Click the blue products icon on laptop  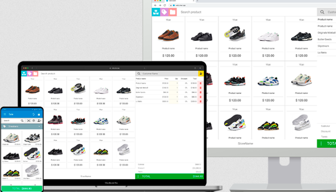[x=24, y=73]
